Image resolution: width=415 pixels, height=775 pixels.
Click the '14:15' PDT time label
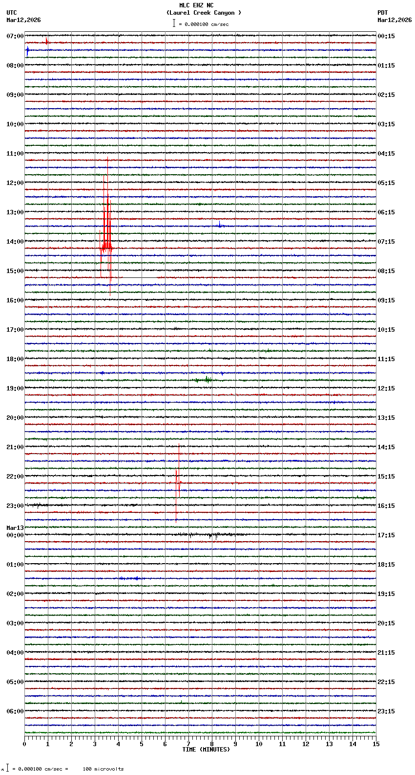[386, 447]
